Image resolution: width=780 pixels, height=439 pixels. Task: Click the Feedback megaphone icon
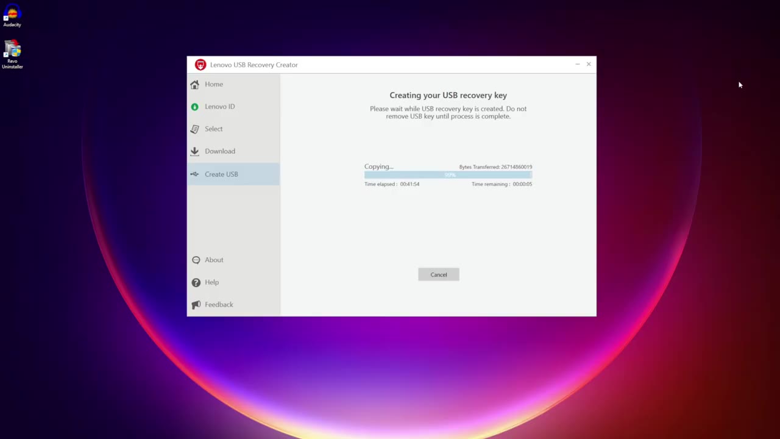point(196,304)
